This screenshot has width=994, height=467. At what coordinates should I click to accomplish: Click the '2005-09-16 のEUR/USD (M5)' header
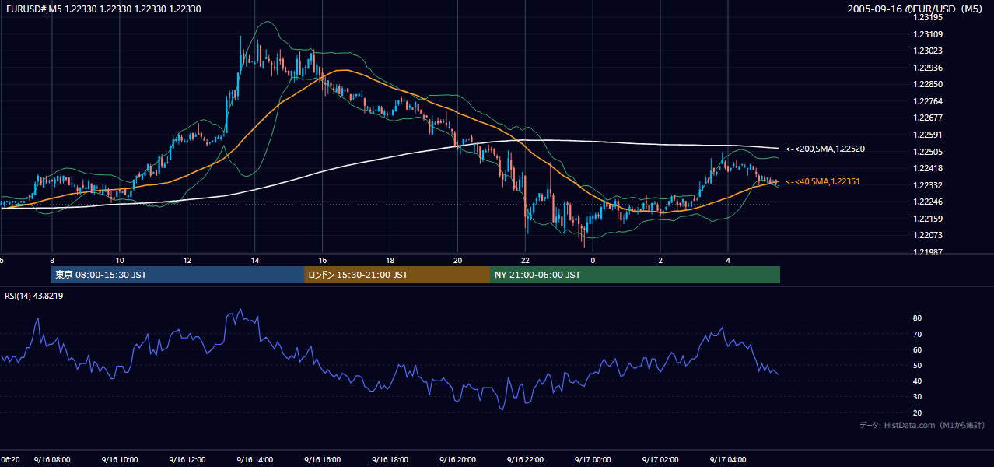(915, 9)
